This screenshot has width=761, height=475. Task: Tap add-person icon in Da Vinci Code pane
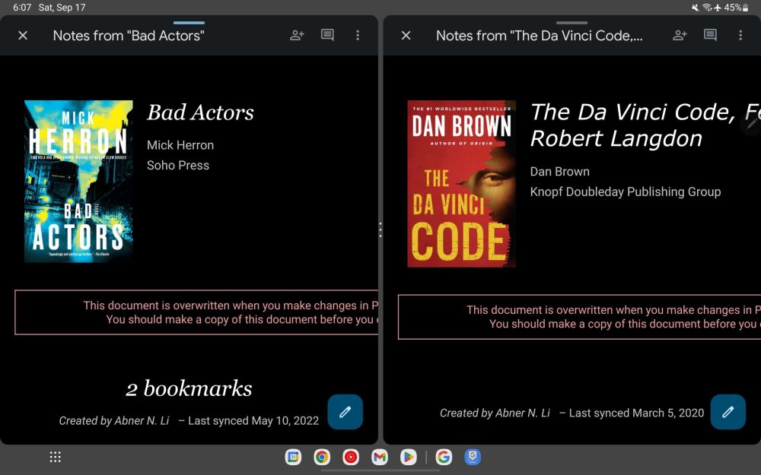click(680, 36)
